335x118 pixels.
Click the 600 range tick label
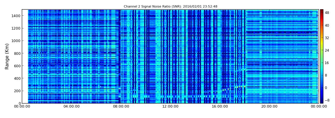(17, 66)
